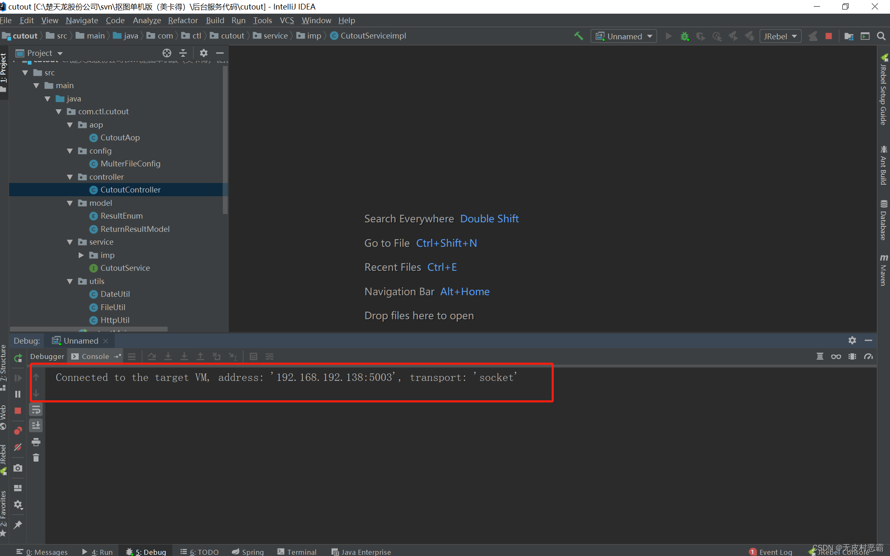Image resolution: width=890 pixels, height=556 pixels.
Task: Open the 4: Run tool window
Action: pyautogui.click(x=98, y=551)
